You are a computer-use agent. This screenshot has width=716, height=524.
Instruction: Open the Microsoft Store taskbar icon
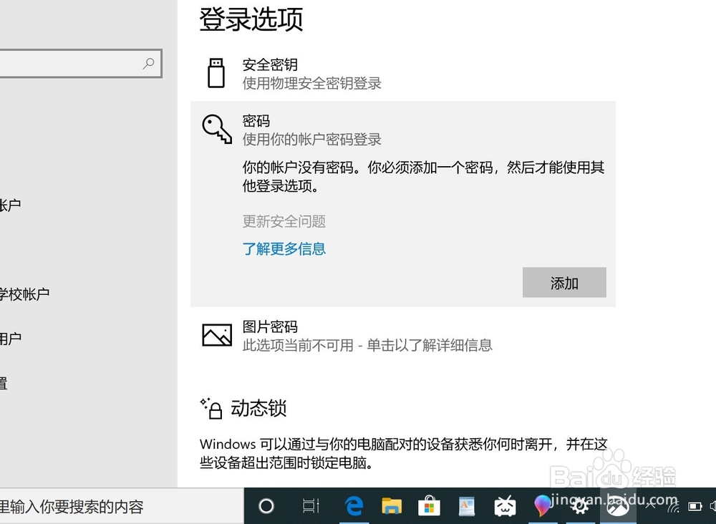(429, 506)
